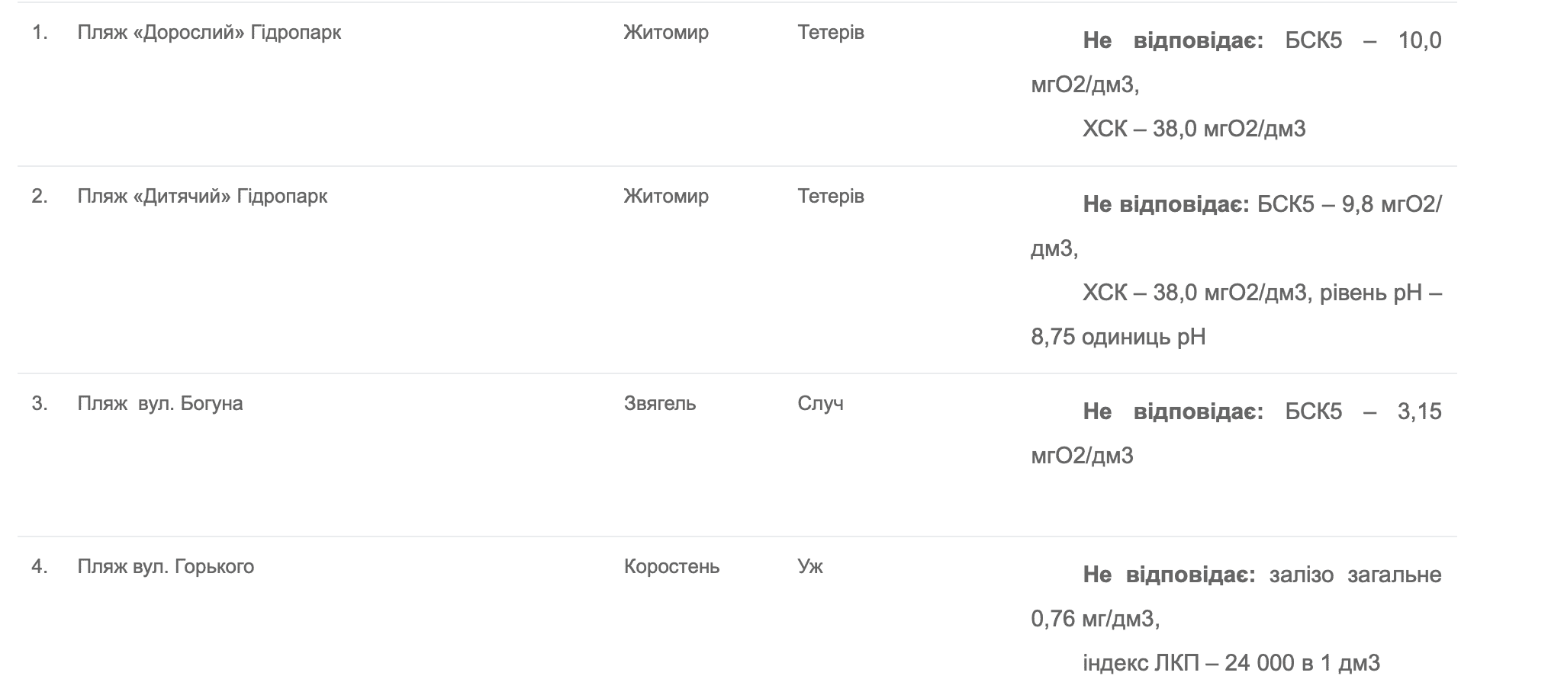Click Тетерів in the first row

[831, 33]
